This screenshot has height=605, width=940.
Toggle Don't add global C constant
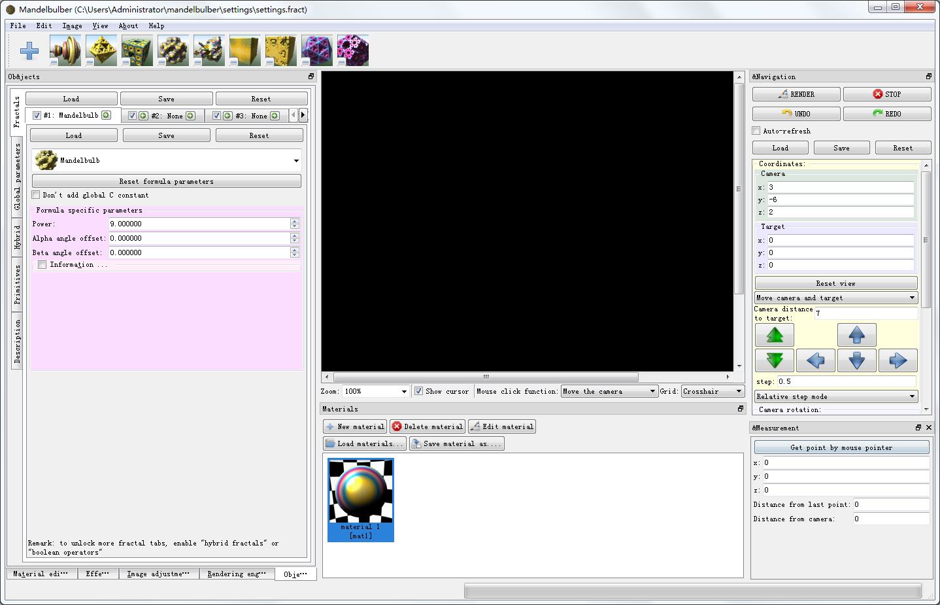tap(36, 195)
